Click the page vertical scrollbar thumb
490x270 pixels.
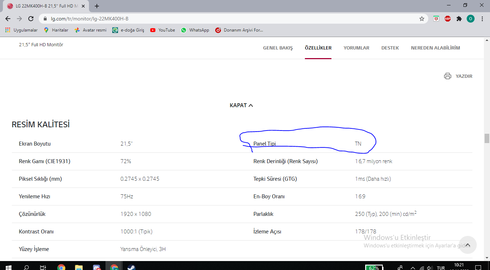click(x=487, y=138)
